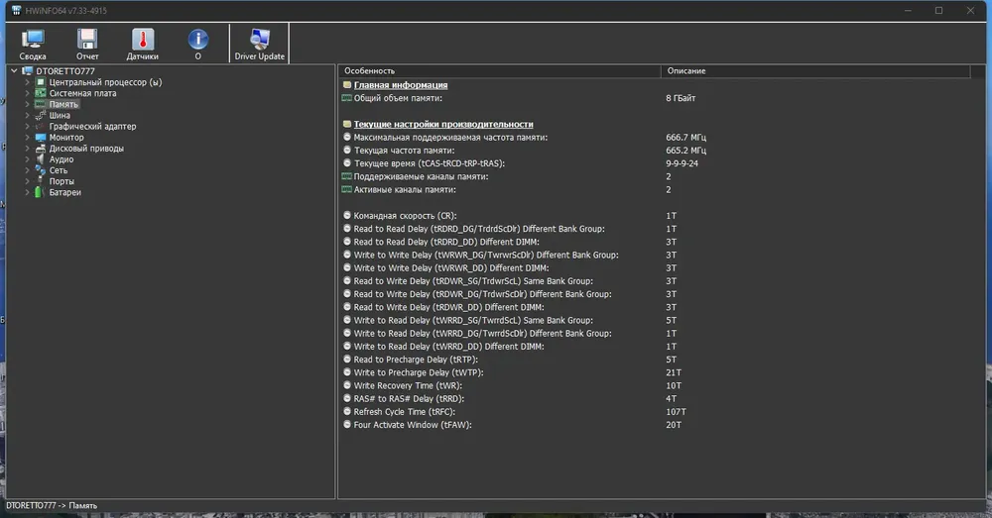Expand the Монитор node arrow

[27, 137]
